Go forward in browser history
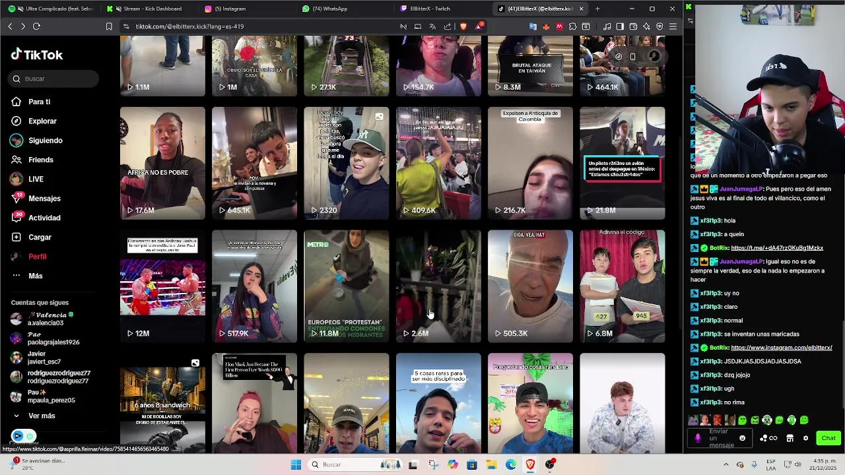Screen dimensions: 845x475 tap(23, 26)
